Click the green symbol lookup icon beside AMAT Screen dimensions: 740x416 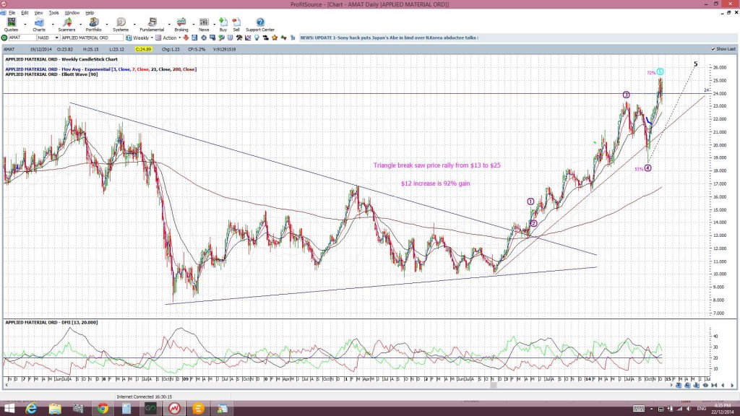pyautogui.click(x=4, y=38)
